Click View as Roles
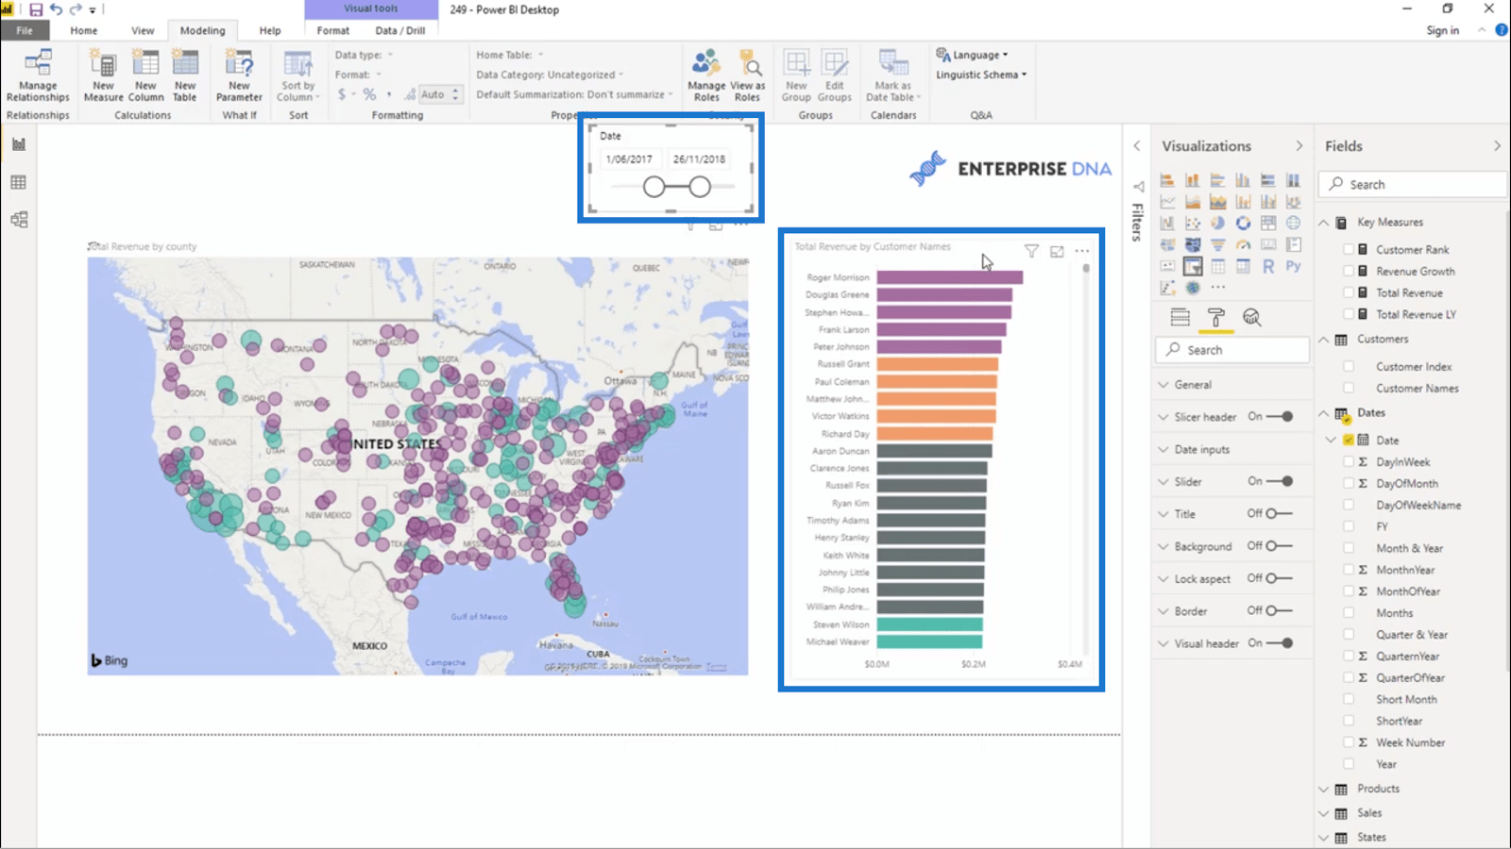This screenshot has width=1511, height=849. click(x=747, y=75)
